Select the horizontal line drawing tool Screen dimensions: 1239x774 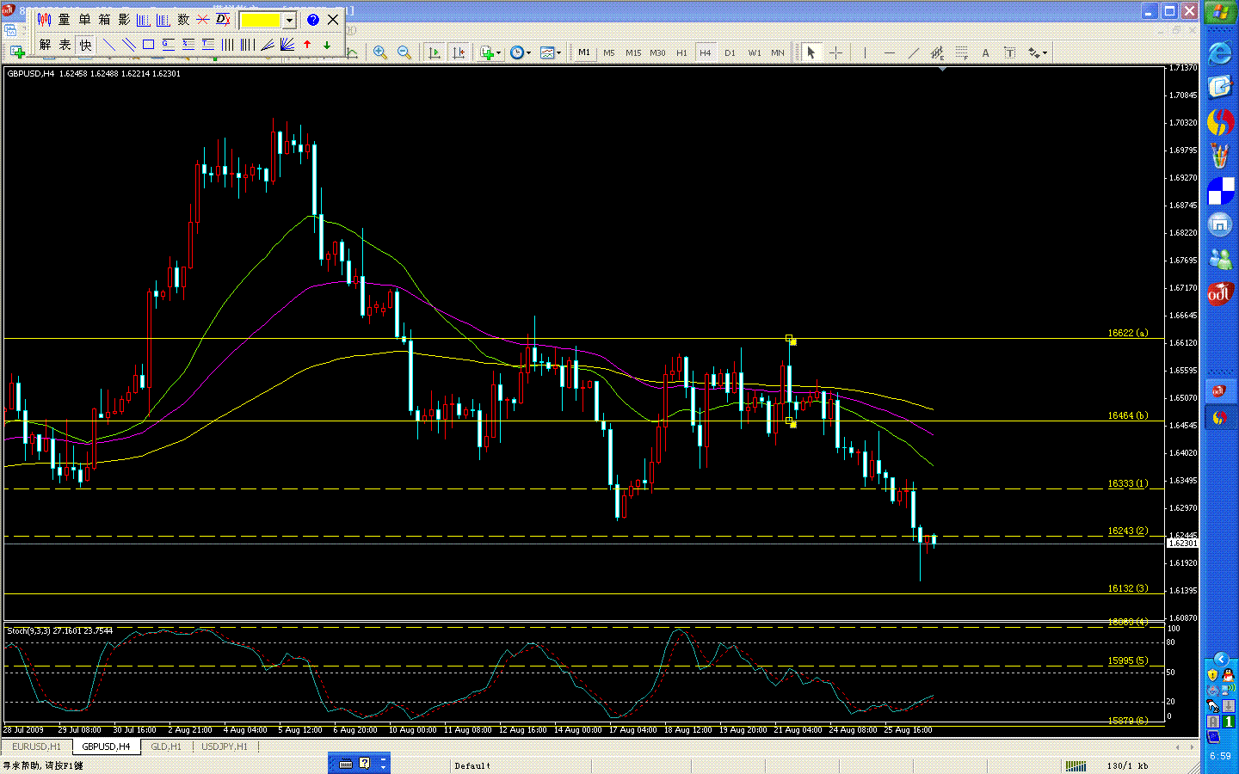tap(890, 52)
